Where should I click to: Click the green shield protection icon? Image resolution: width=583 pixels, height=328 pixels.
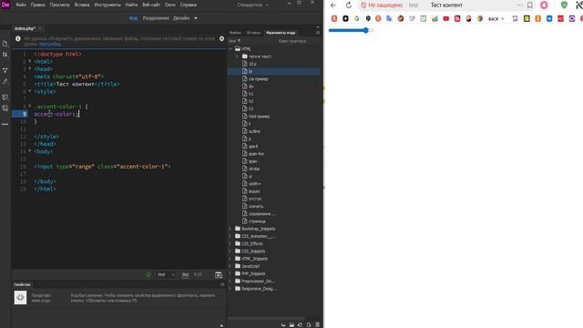point(564,5)
